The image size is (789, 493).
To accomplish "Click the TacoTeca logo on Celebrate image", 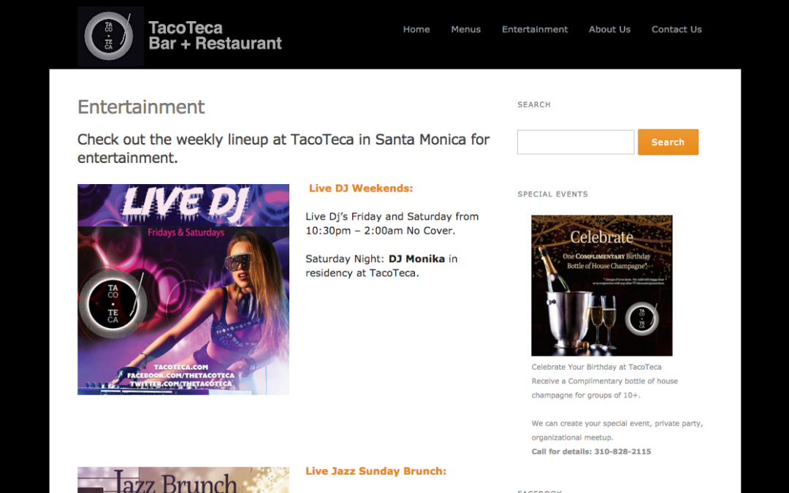I will pyautogui.click(x=641, y=318).
